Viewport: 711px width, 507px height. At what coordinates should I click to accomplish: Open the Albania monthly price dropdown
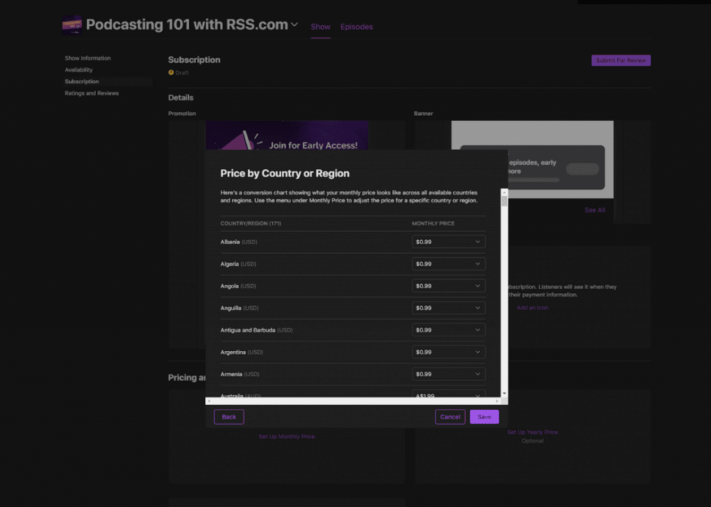pos(448,242)
